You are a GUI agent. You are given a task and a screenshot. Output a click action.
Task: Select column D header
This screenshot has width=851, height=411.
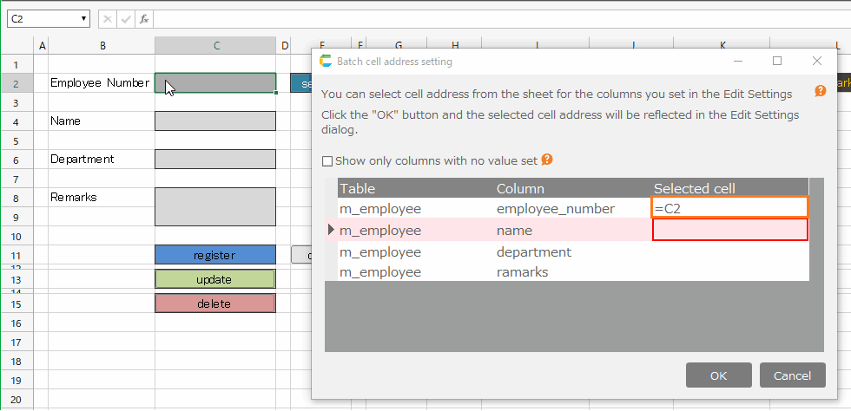tap(285, 46)
